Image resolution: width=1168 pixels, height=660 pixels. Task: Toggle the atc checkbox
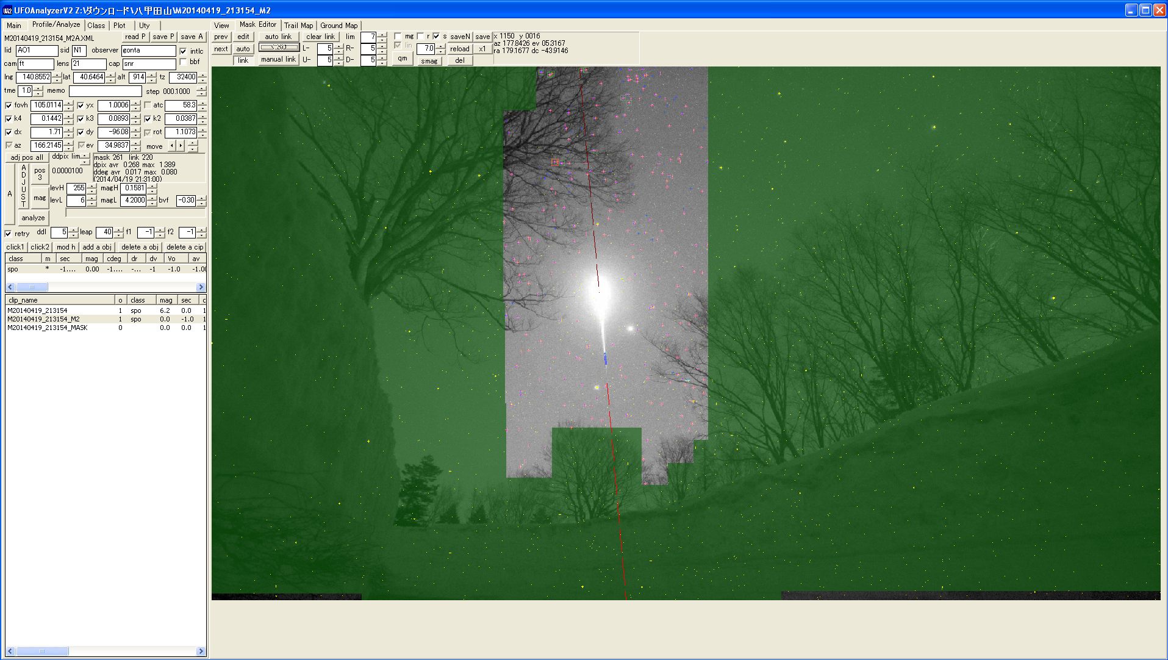point(148,106)
